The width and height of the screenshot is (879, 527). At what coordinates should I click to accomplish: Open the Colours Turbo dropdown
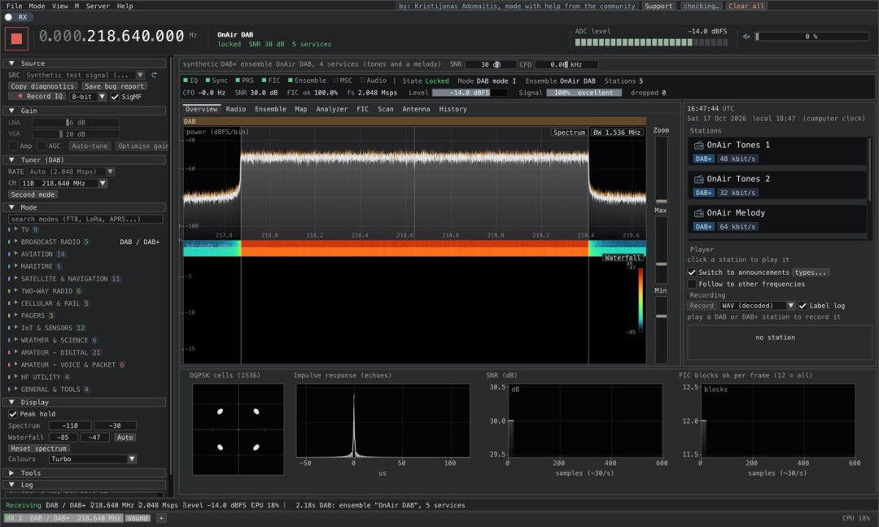[93, 459]
